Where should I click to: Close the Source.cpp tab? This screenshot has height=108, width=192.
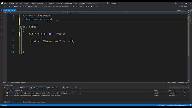[15, 10]
